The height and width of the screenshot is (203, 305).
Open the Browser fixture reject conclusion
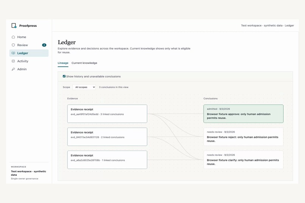pos(243,137)
